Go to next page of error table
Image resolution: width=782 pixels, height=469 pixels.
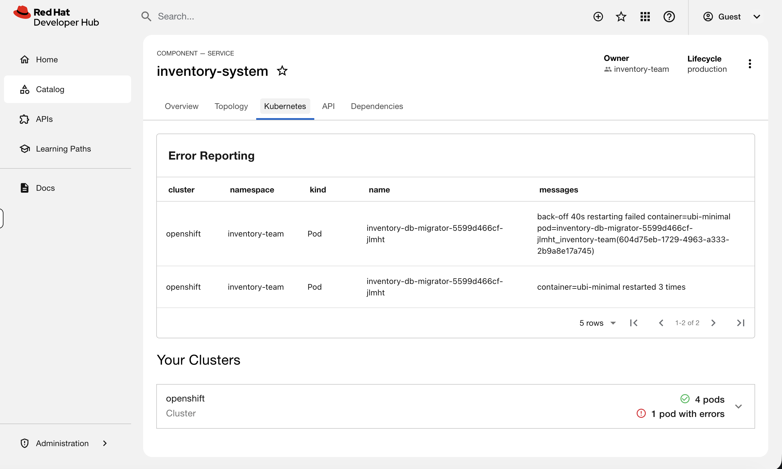(713, 323)
